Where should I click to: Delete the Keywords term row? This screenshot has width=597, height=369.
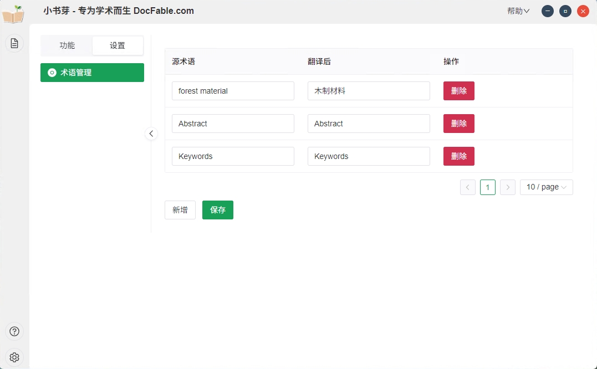(x=459, y=156)
